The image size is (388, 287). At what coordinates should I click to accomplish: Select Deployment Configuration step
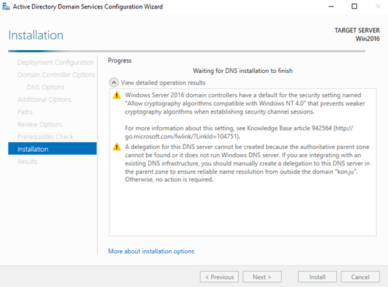pos(55,63)
